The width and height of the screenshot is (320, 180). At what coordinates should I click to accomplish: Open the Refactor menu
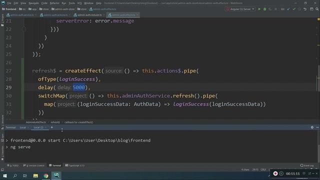[x=54, y=3]
